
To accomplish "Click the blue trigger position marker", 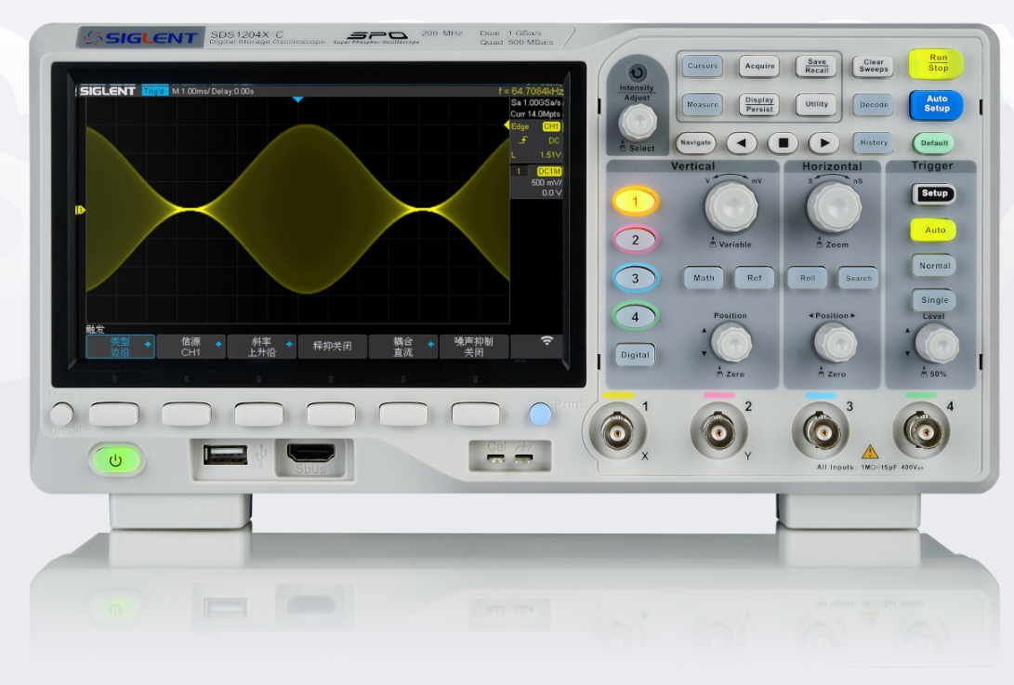I will pos(298,99).
